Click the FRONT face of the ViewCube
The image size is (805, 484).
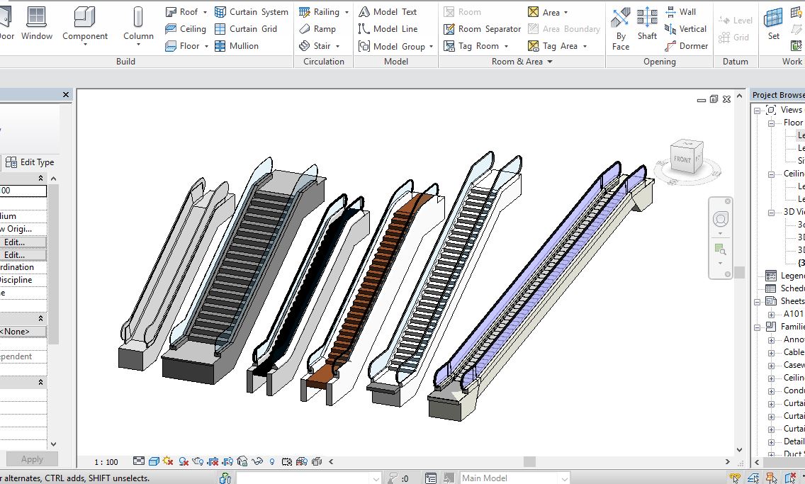[683, 159]
